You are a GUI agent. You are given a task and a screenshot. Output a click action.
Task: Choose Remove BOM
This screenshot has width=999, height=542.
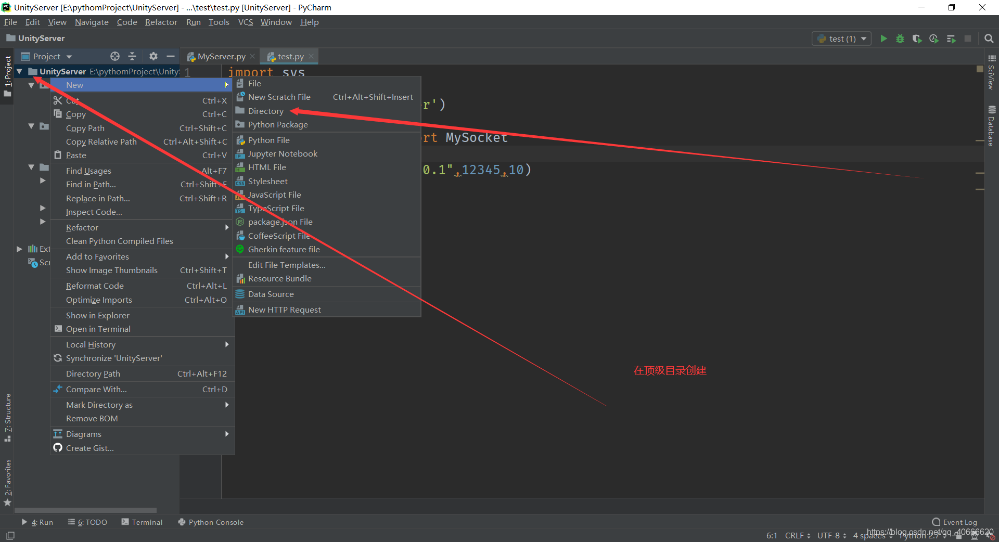tap(142, 418)
